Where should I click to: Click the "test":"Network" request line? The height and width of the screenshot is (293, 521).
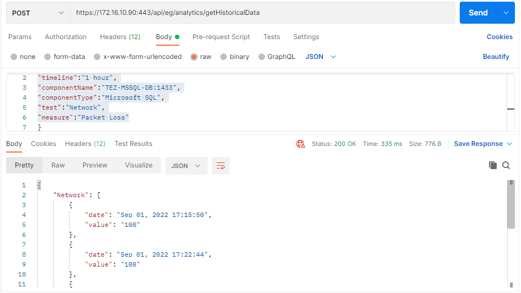click(x=71, y=107)
